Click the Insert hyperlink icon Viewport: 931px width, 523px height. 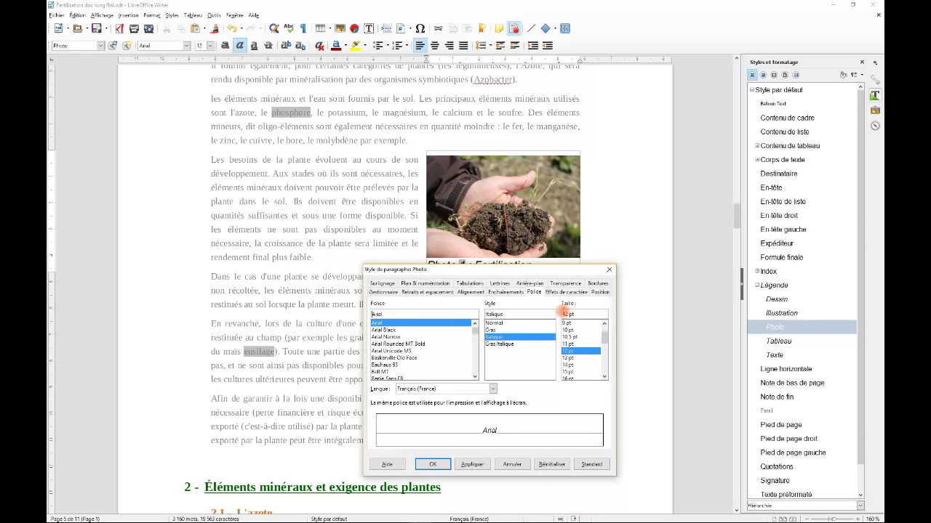tap(438, 28)
